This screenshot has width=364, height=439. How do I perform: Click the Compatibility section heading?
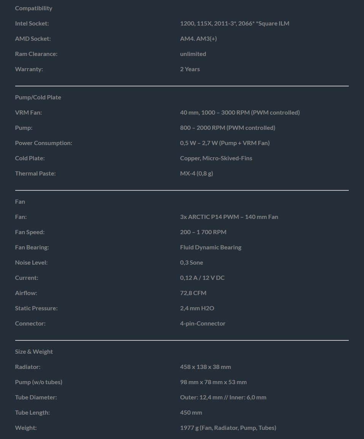pyautogui.click(x=33, y=8)
